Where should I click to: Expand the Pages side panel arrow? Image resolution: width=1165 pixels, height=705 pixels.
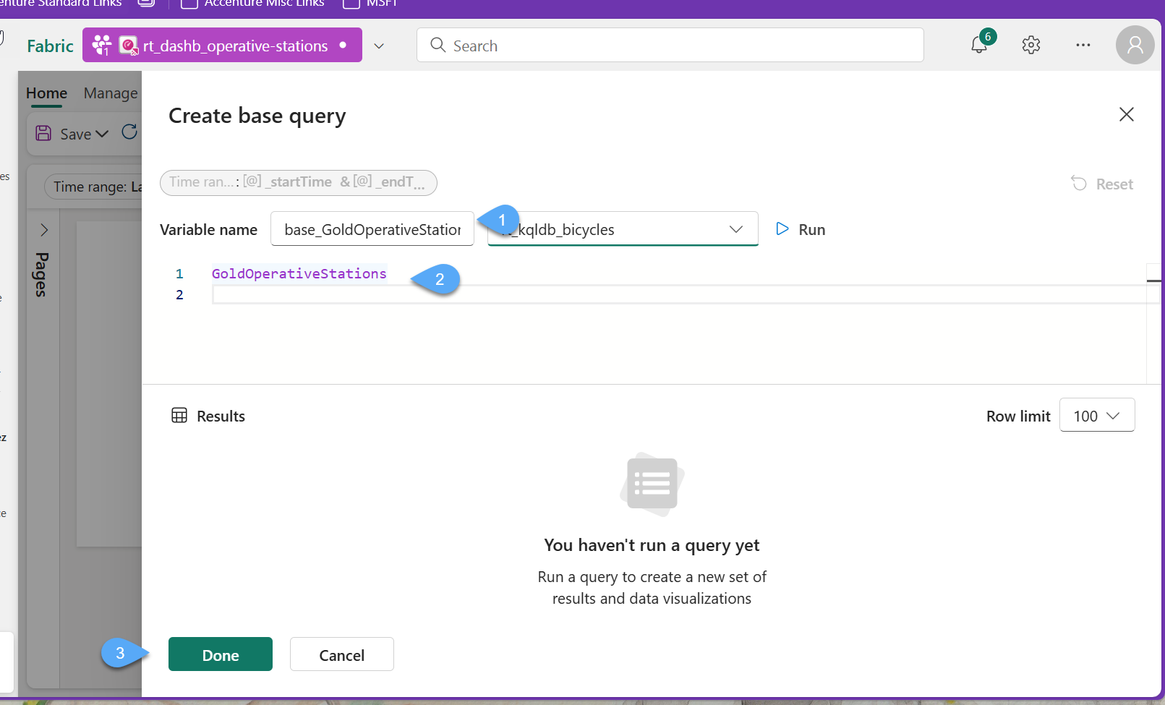point(44,230)
